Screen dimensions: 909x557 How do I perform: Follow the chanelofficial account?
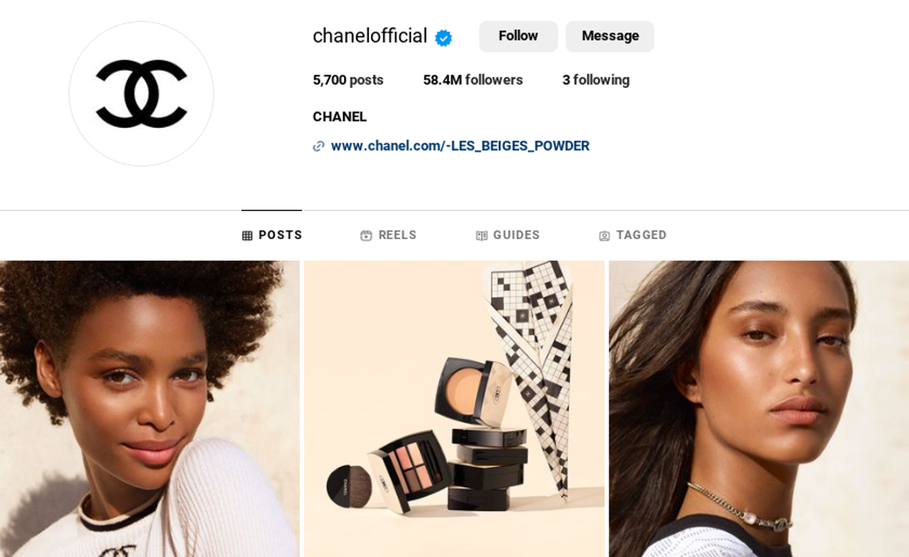518,36
